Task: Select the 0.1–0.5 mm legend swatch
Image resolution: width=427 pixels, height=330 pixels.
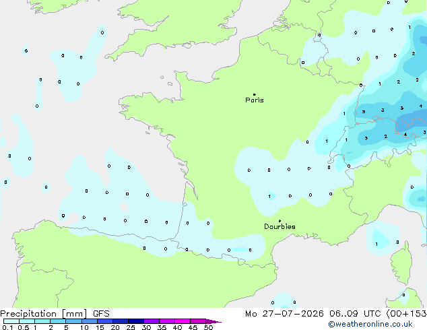Action: [x=11, y=321]
